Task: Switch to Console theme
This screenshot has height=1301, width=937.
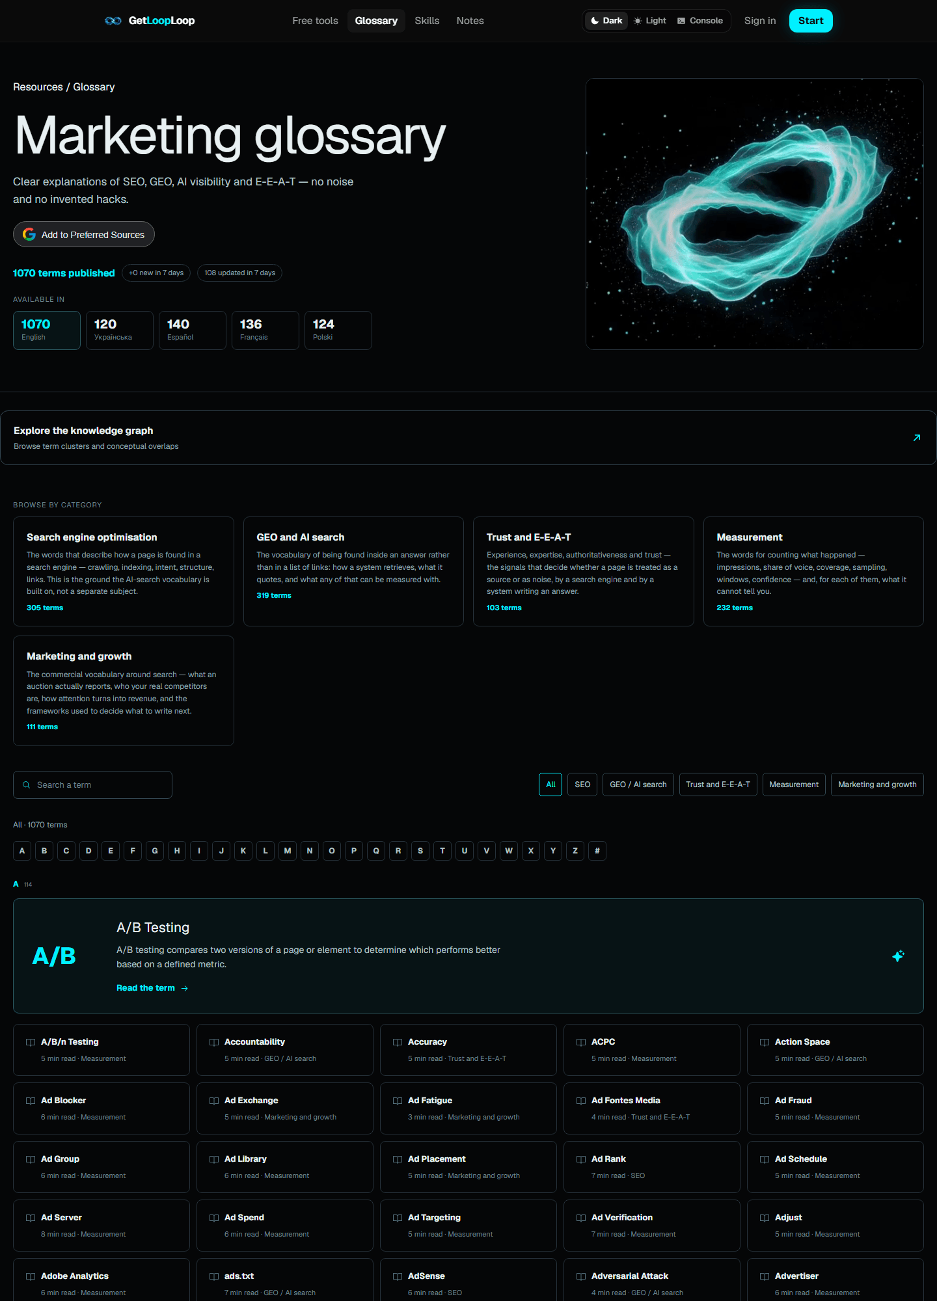Action: (700, 21)
